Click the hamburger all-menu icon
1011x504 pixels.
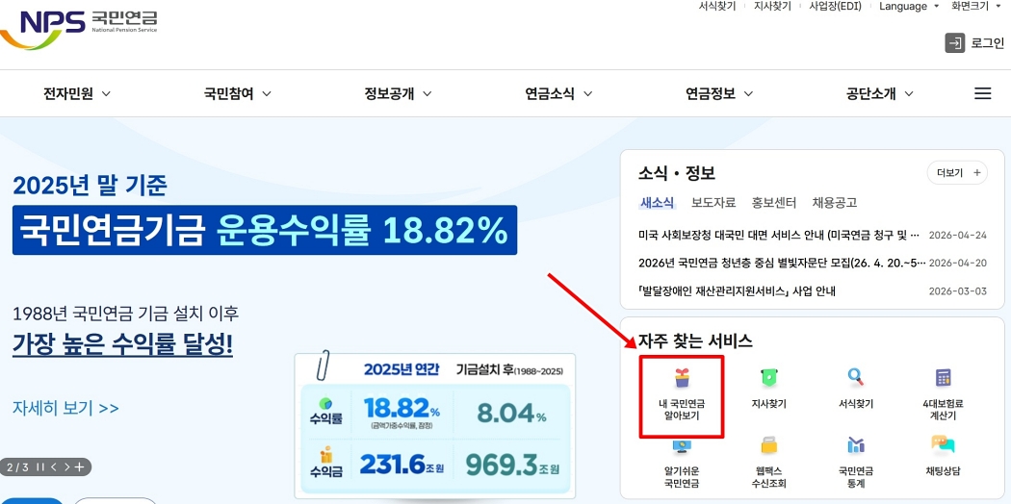(x=982, y=94)
